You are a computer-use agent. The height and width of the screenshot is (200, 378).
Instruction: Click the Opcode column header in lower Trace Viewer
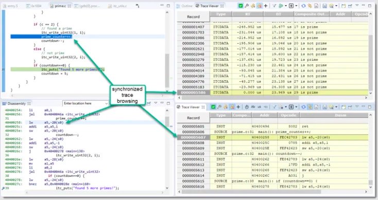tap(288, 115)
